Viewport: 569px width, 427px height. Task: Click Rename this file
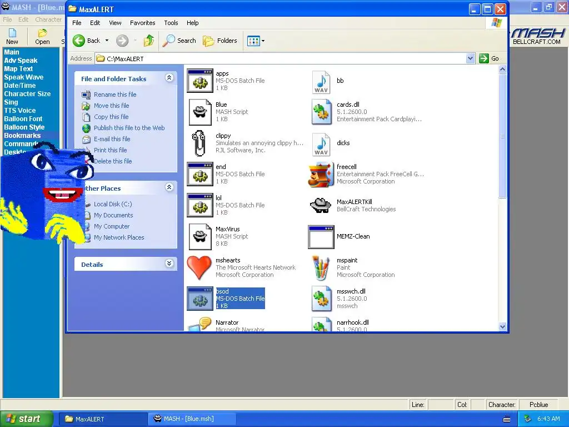point(115,95)
